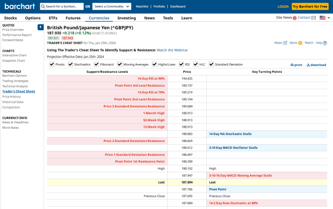333x209 pixels.
Task: Open the Help question mark icon
Action: 324,43
